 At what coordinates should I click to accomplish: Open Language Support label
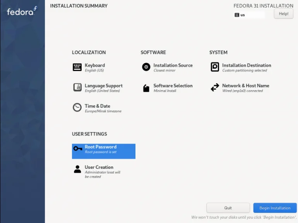click(104, 86)
